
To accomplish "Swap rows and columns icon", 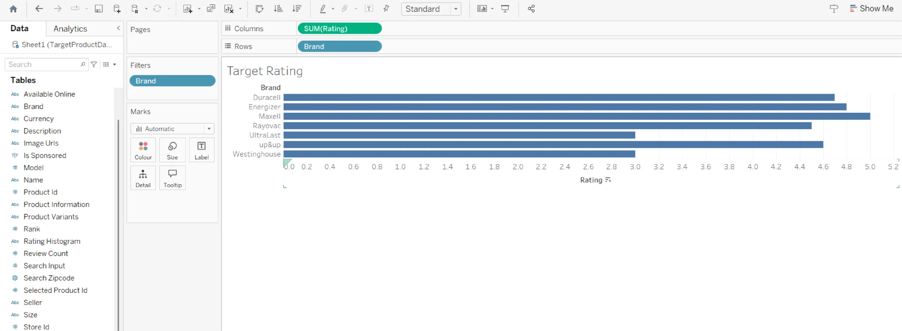I will (259, 9).
